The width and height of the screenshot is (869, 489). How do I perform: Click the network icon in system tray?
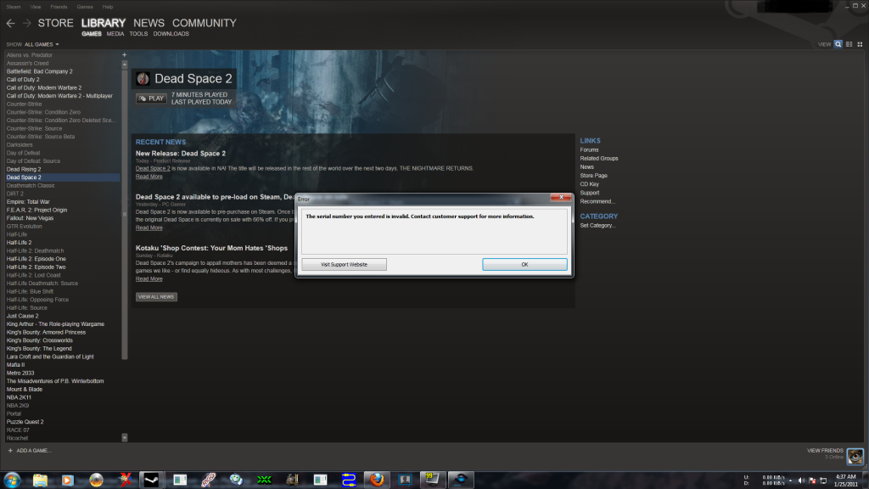coord(823,481)
